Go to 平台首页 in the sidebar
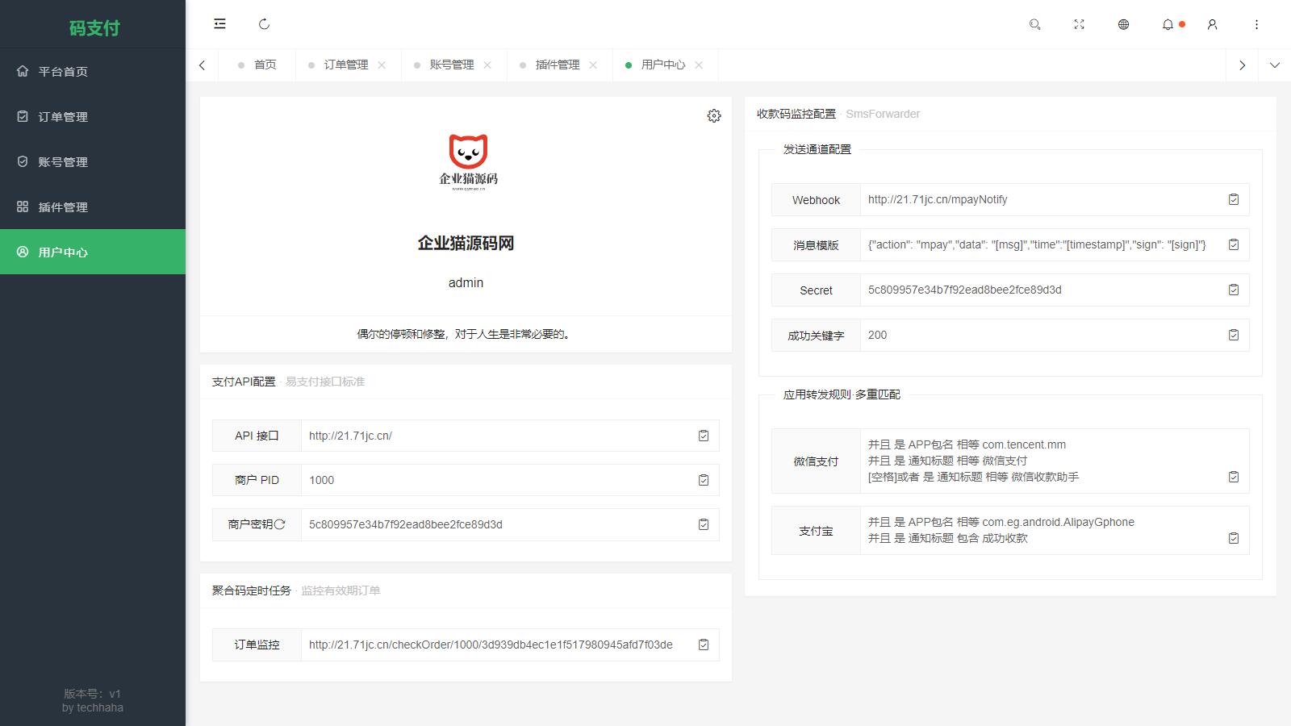 [x=63, y=71]
